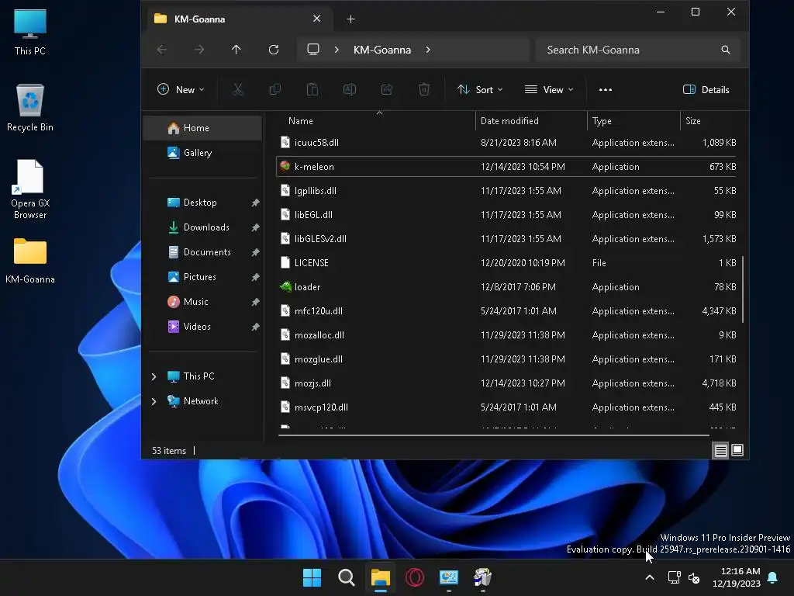Select the loader application file

(x=506, y=287)
